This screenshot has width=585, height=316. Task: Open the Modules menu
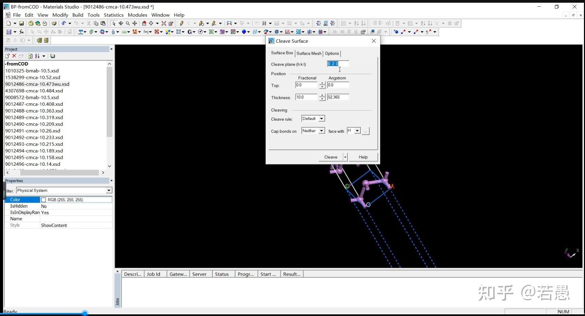(x=137, y=15)
